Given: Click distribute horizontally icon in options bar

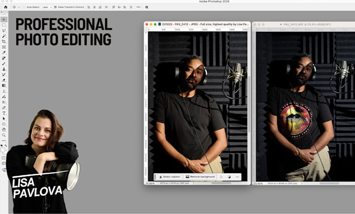Looking at the screenshot, I should 131,7.
